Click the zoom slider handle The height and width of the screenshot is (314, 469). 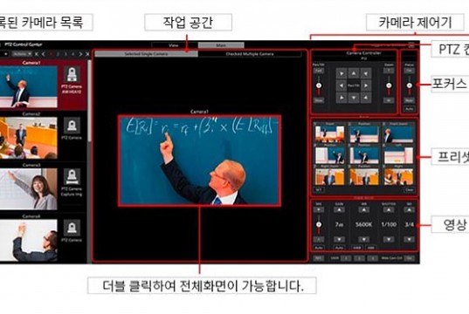389,85
